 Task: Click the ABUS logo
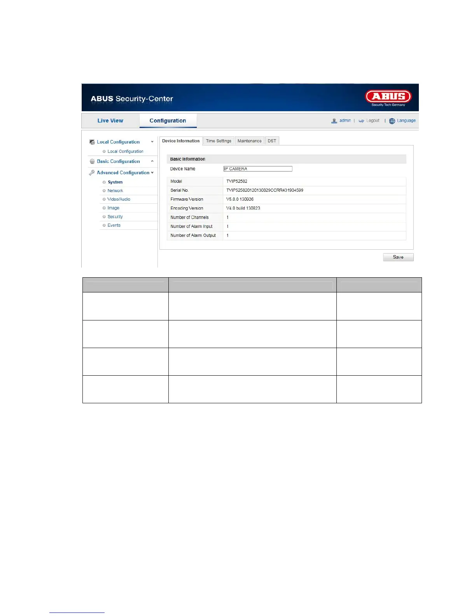(388, 98)
